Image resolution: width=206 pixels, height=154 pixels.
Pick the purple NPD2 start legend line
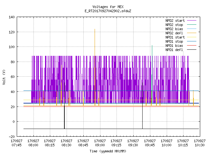pyautogui.click(x=192, y=21)
